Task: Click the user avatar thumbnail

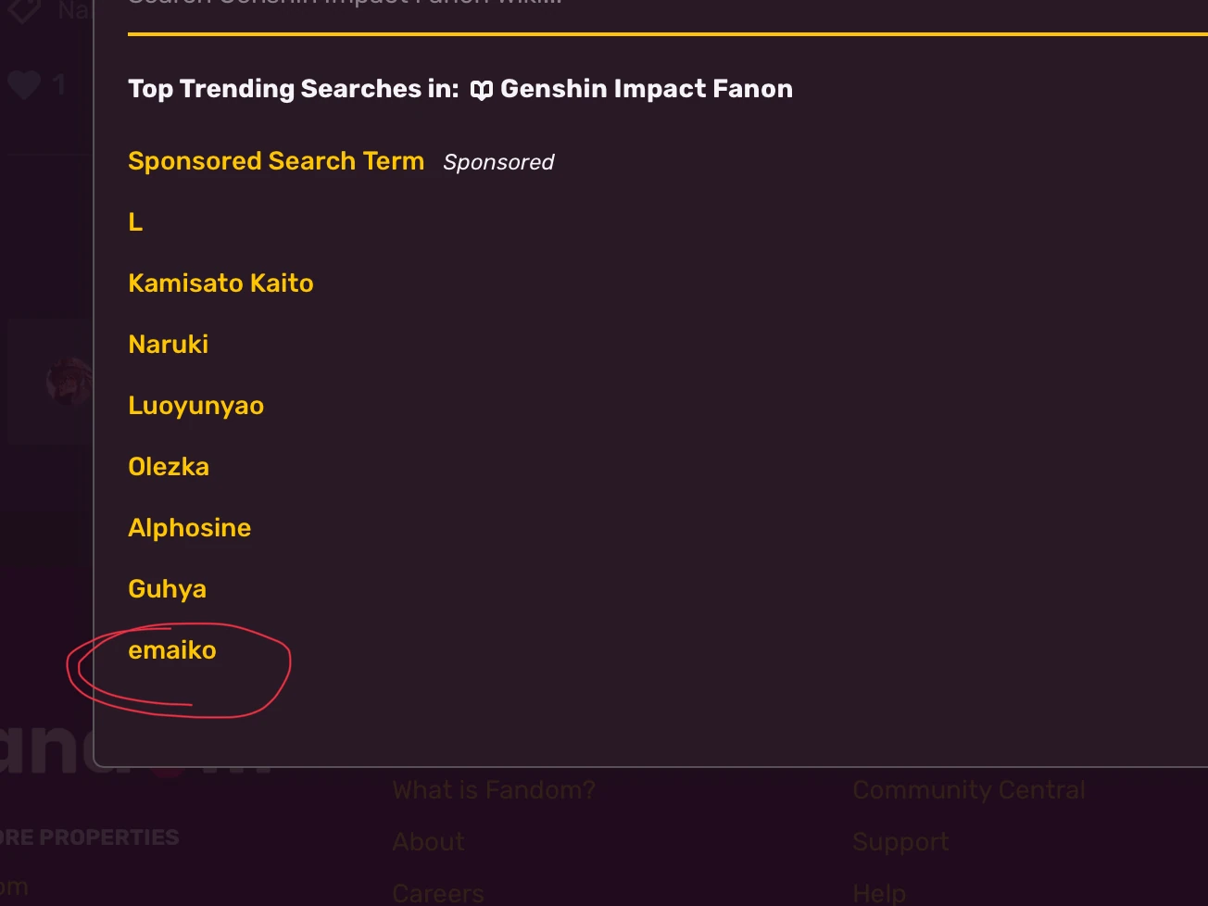Action: pyautogui.click(x=70, y=382)
